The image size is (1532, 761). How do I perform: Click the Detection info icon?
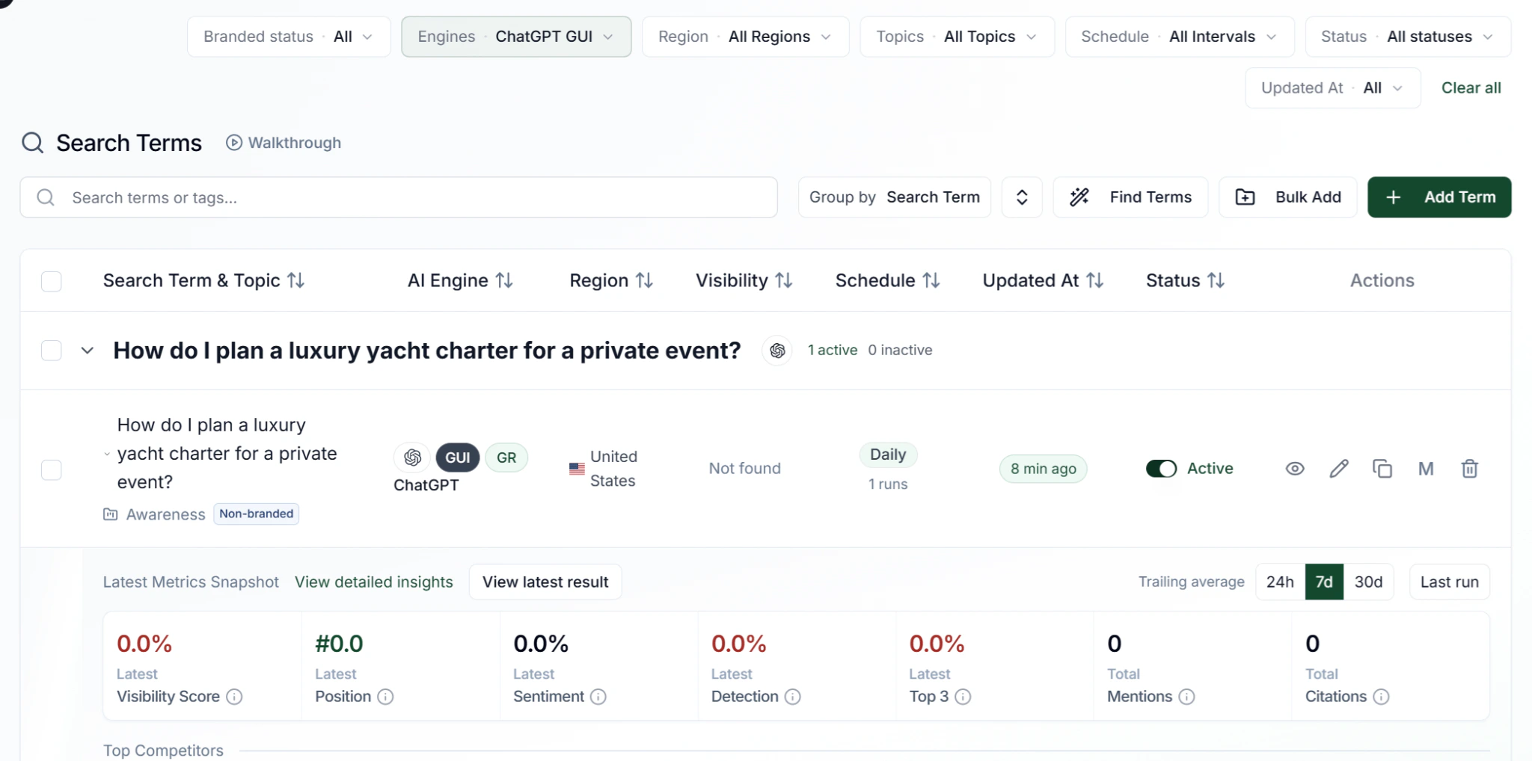(792, 697)
